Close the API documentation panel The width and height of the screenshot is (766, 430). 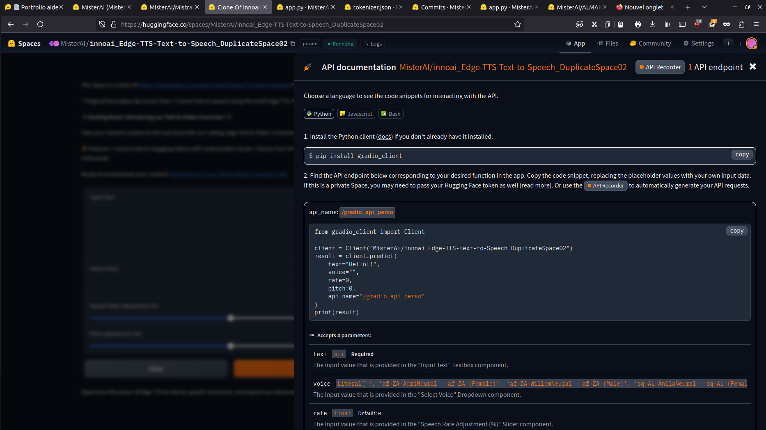(753, 66)
